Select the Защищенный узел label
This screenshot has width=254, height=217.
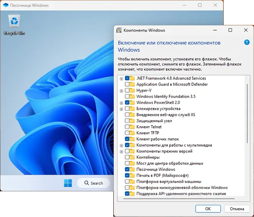154,121
